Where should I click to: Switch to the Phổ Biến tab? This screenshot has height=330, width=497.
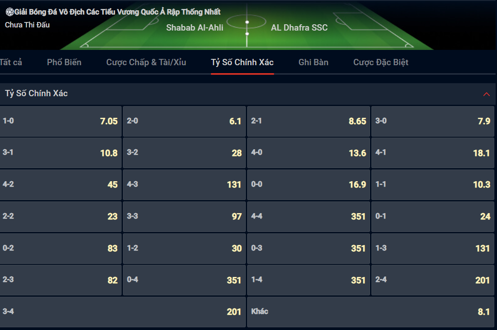64,62
